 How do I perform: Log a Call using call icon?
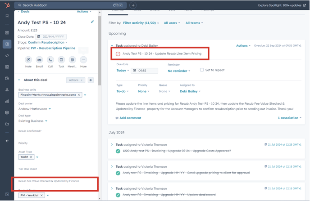coord(50,60)
